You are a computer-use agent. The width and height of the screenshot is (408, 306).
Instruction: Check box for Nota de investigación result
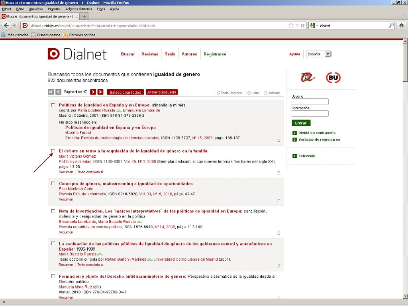click(x=53, y=211)
